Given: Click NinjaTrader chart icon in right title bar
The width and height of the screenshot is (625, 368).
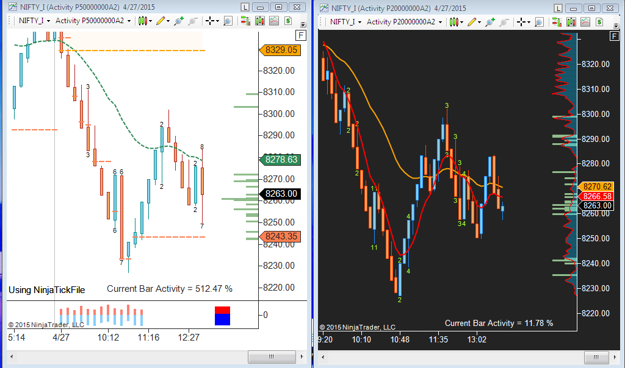Looking at the screenshot, I should [324, 8].
